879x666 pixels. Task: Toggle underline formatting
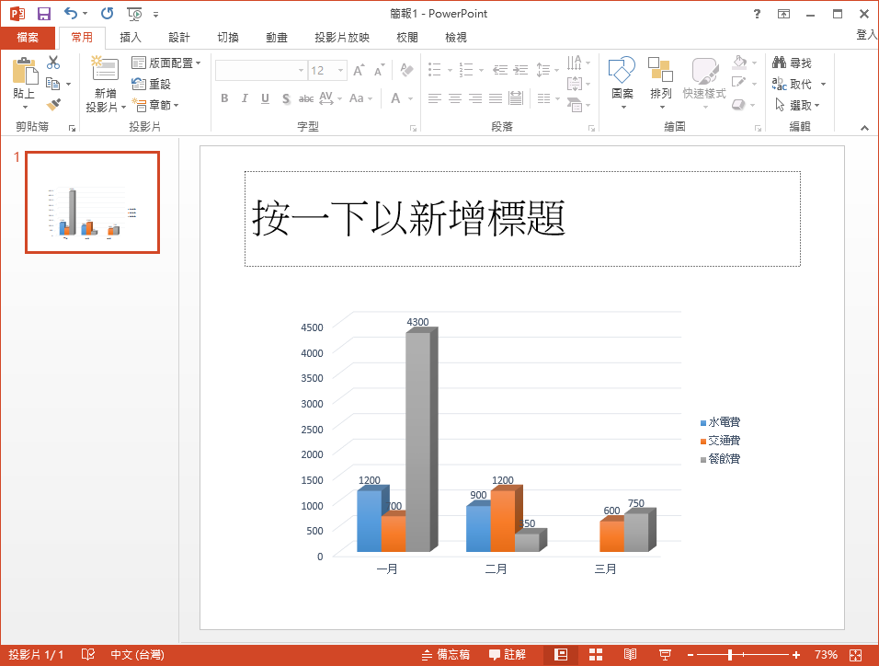coord(264,98)
